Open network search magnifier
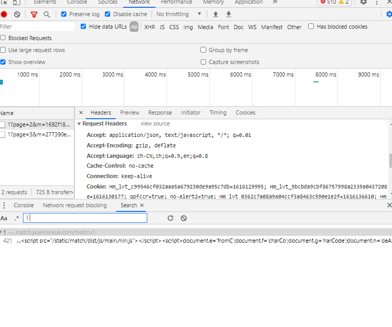Image resolution: width=392 pixels, height=327 pixels. [47, 14]
